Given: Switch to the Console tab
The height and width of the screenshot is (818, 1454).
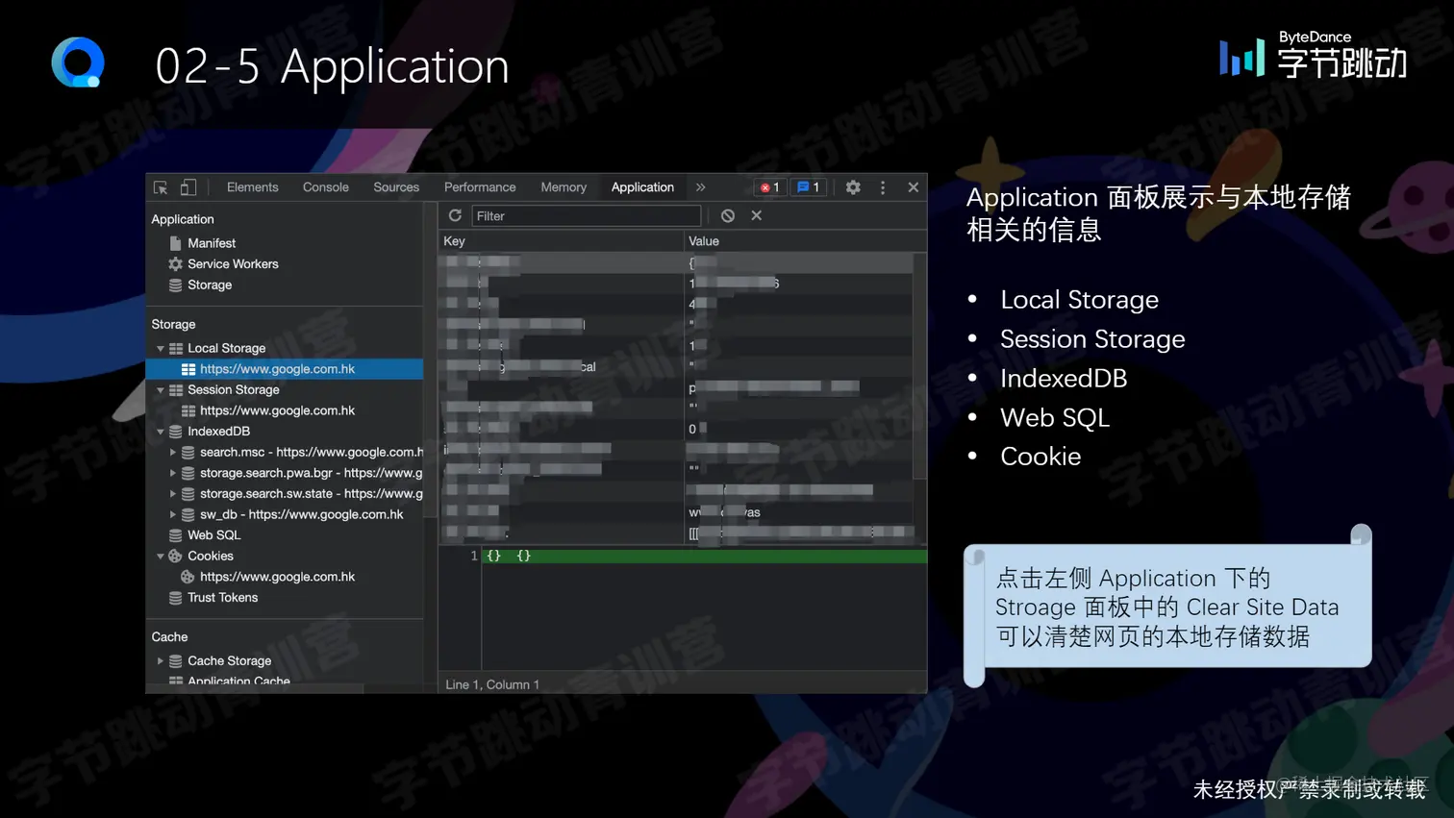Looking at the screenshot, I should (x=326, y=187).
